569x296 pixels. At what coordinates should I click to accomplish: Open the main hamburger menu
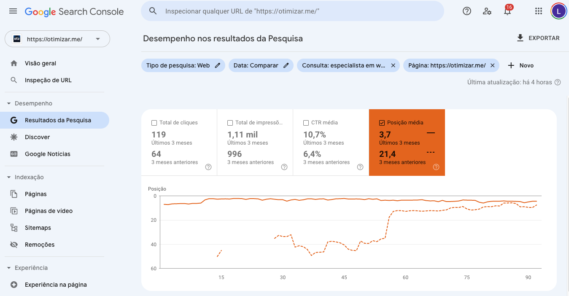[x=13, y=11]
